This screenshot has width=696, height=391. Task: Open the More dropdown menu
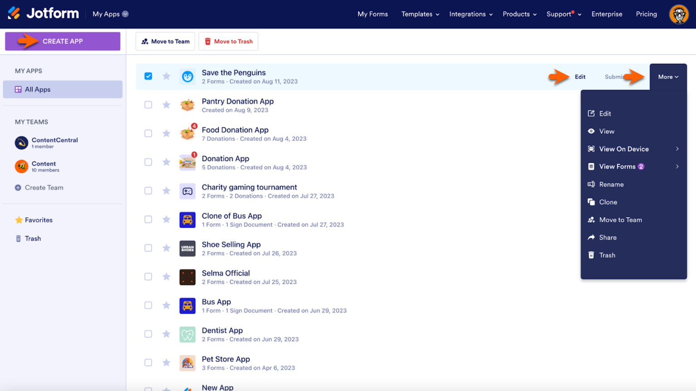(668, 76)
